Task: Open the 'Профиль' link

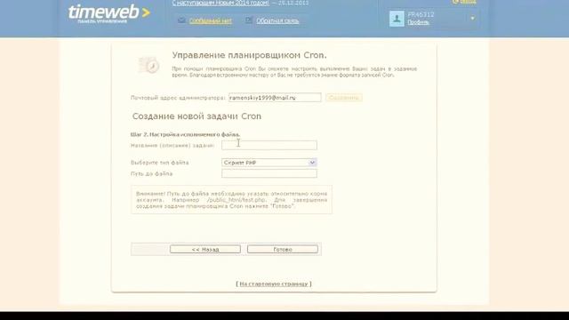Action: tap(418, 22)
